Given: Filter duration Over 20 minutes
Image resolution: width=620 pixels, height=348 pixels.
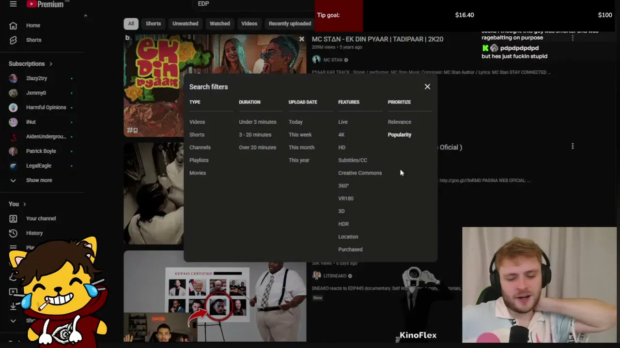Looking at the screenshot, I should pyautogui.click(x=258, y=147).
